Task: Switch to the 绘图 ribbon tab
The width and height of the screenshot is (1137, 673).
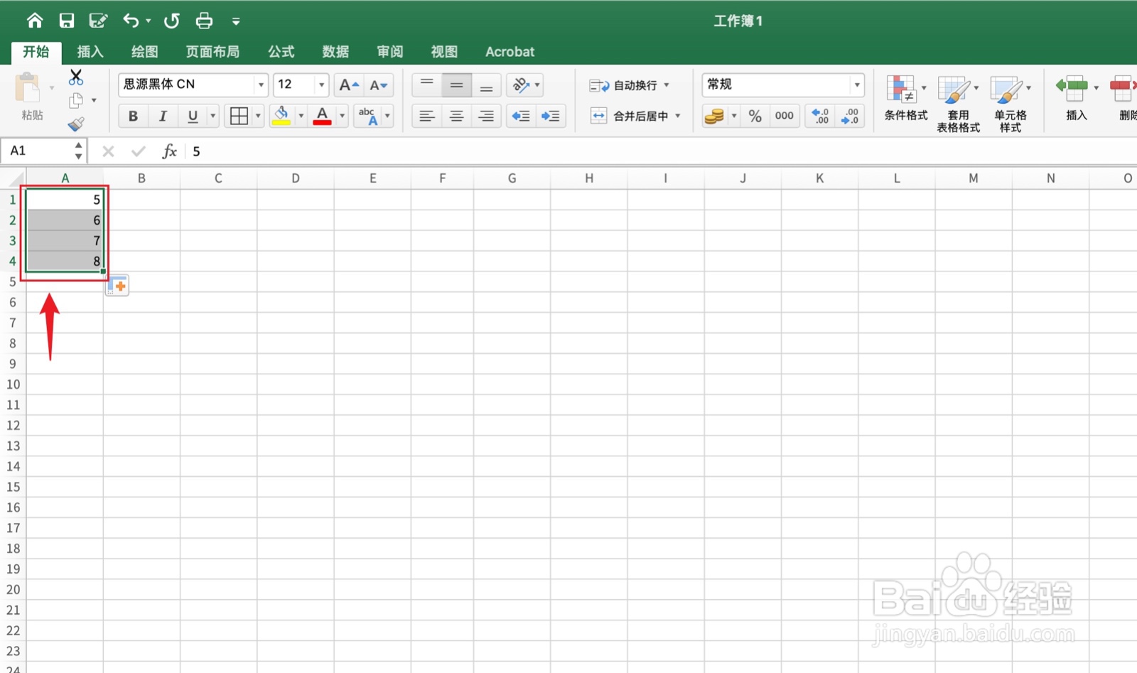Action: [x=144, y=52]
